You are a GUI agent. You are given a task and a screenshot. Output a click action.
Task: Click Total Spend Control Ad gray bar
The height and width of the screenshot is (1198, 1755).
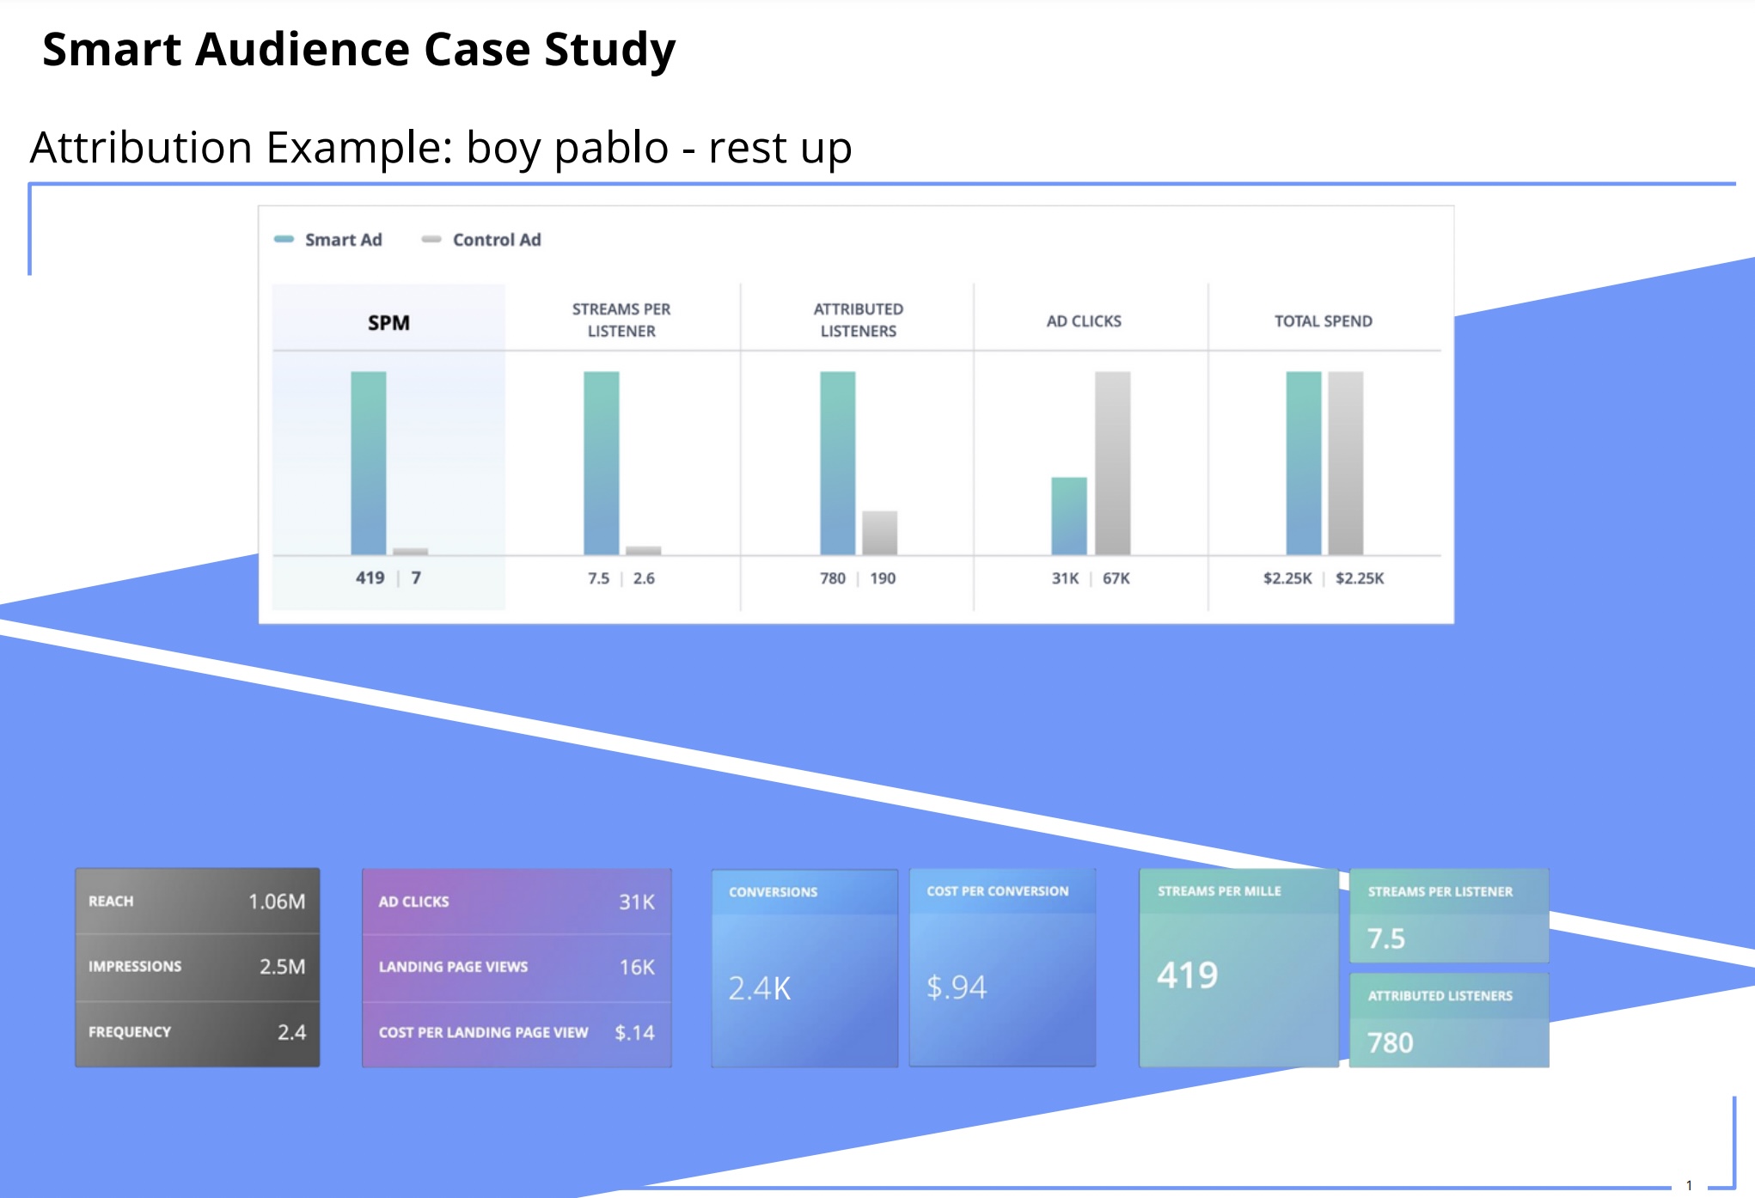coord(1346,463)
